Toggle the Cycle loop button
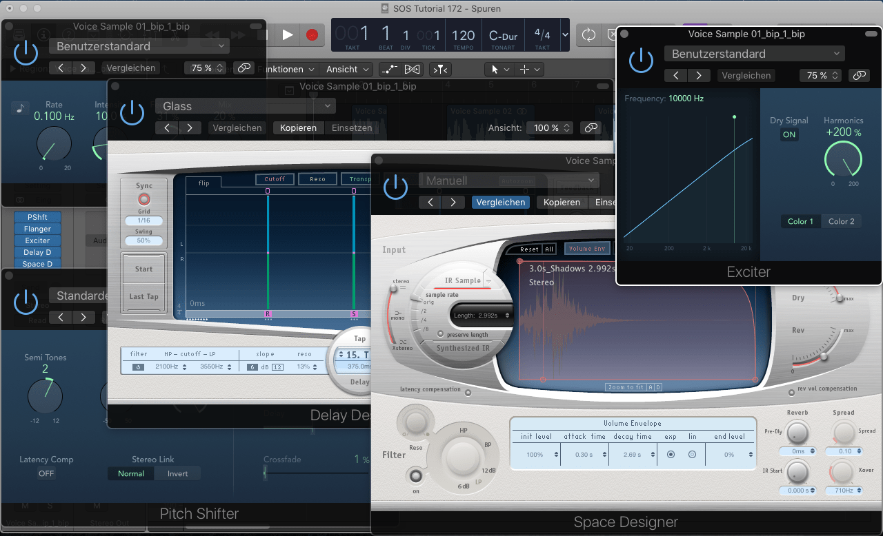This screenshot has height=536, width=883. [588, 34]
